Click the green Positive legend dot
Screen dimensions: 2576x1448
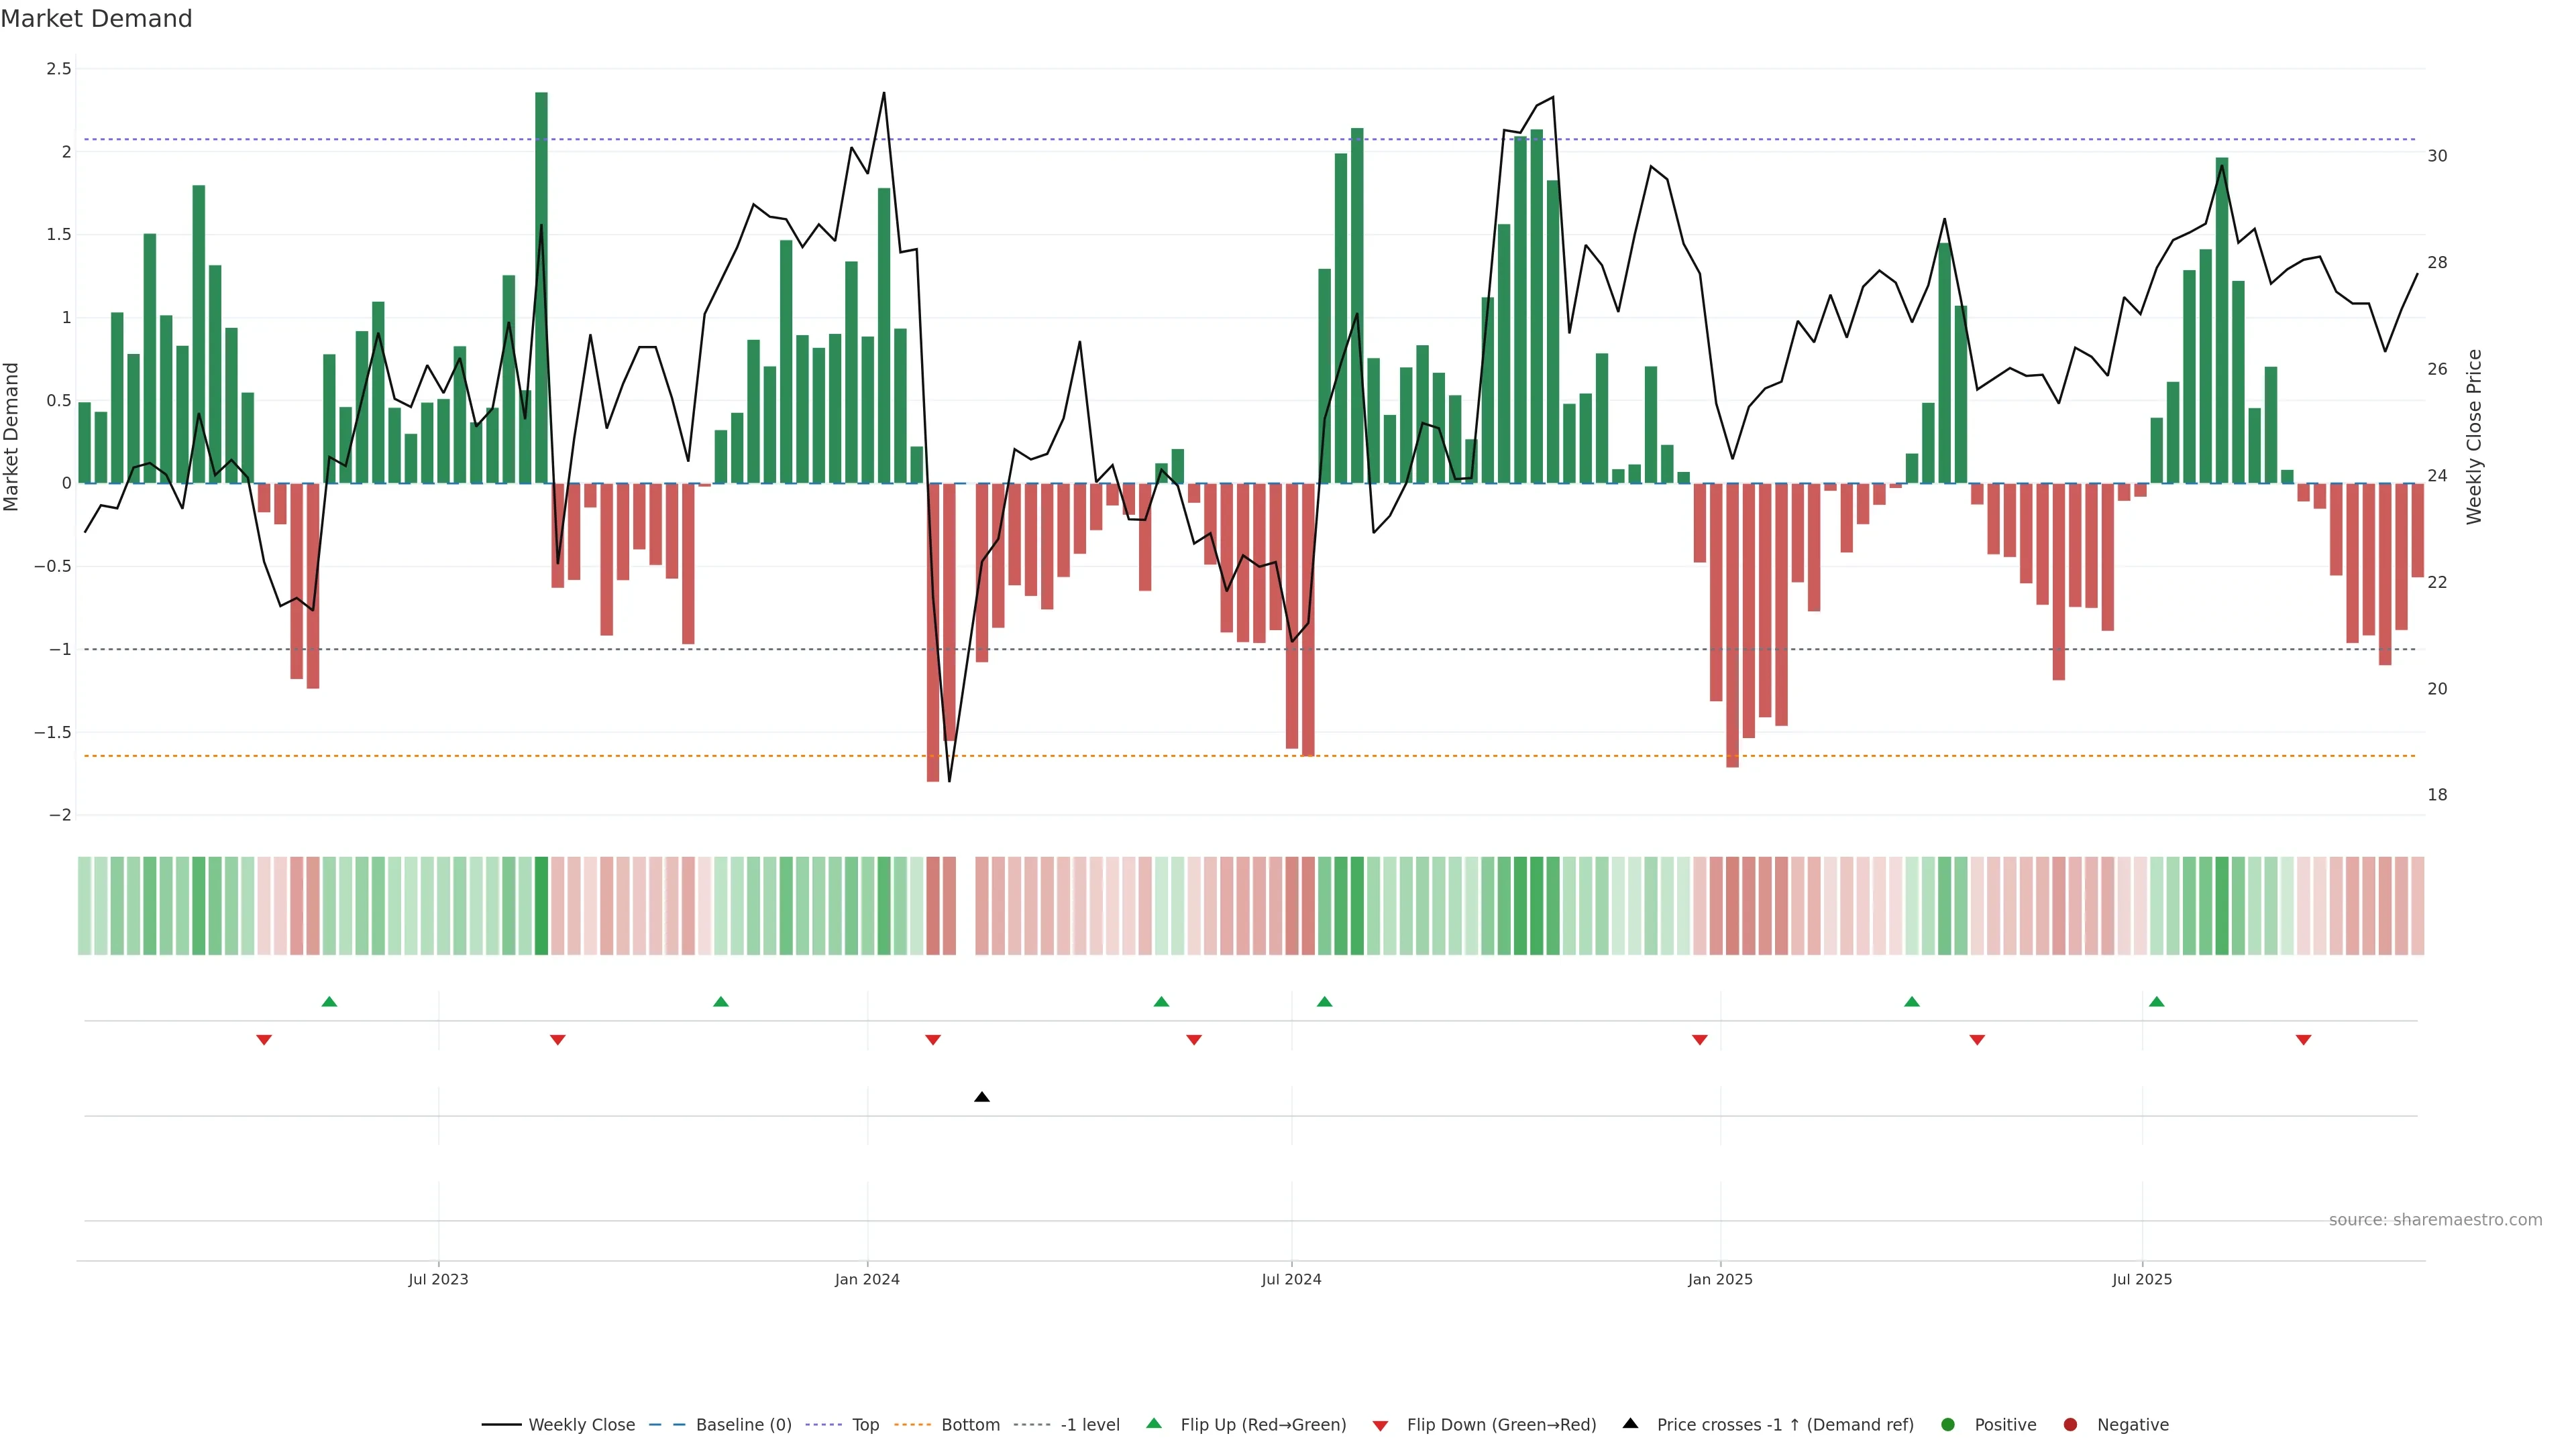pos(1947,1425)
